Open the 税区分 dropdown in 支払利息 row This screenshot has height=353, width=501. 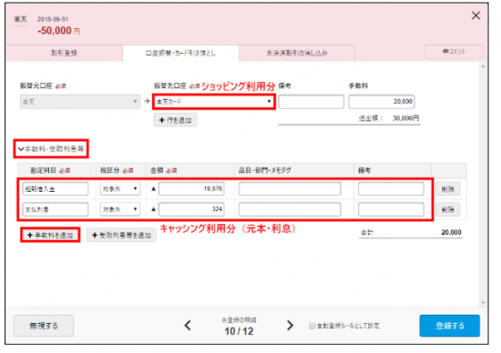(x=120, y=209)
